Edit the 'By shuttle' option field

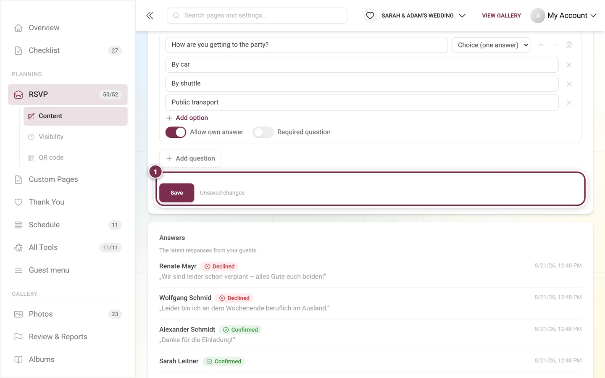362,84
